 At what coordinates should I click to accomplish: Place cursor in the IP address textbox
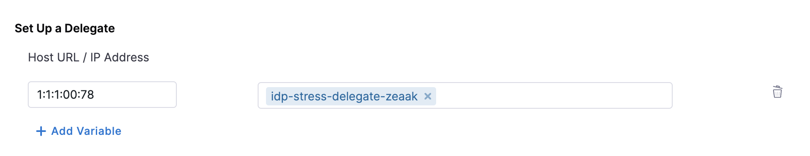coord(102,95)
